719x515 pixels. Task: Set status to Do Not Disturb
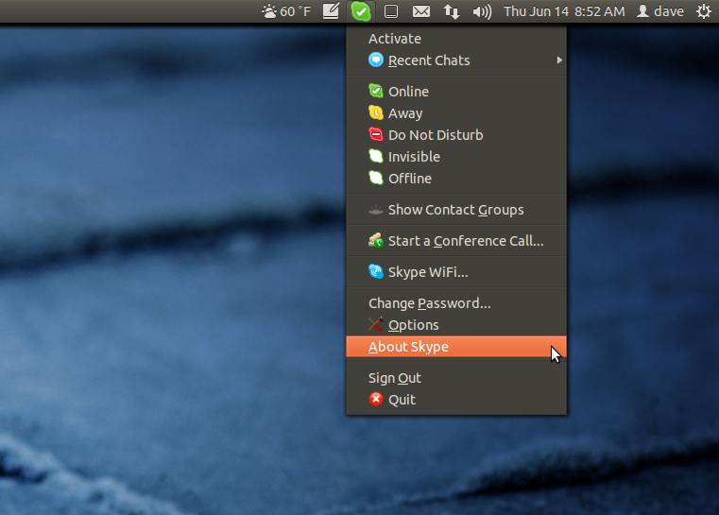456,135
